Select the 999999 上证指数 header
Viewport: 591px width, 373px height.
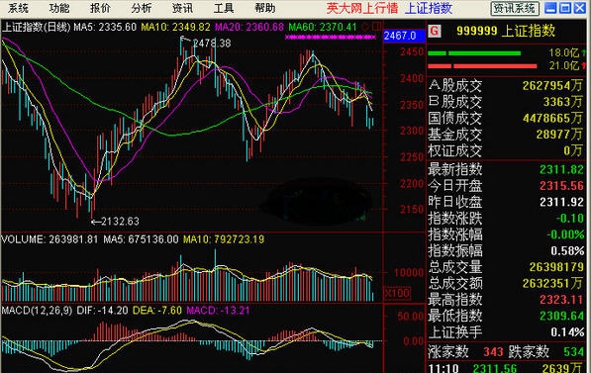point(506,31)
